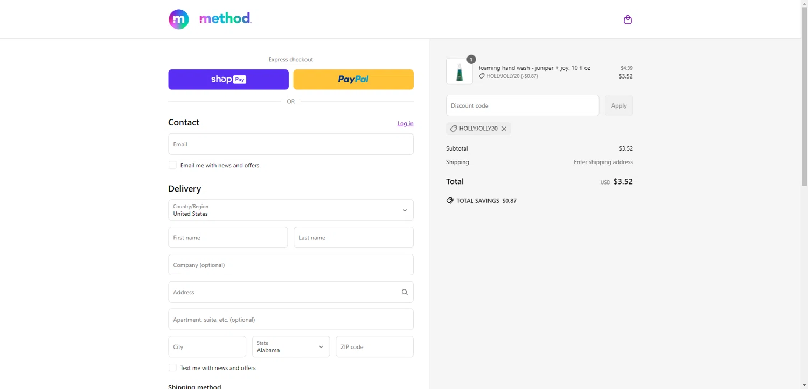
Task: Focus the Discount code field
Action: (523, 105)
